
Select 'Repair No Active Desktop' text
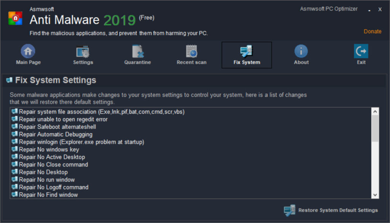tap(52, 157)
